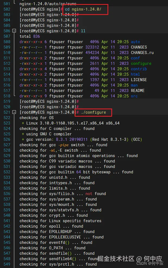Click file size 1397 on line 515
168x268 pixels.
94,80
